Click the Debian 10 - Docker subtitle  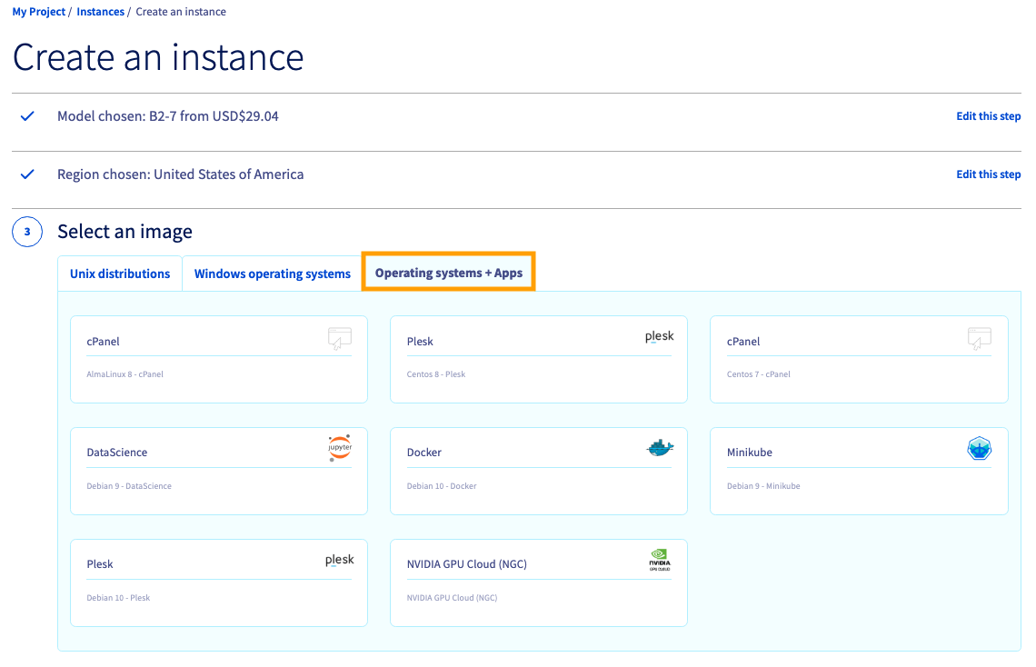[x=442, y=486]
